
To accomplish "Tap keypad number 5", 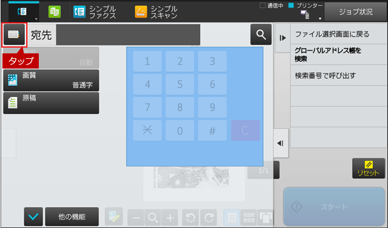I will pyautogui.click(x=180, y=84).
